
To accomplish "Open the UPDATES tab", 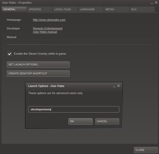I will [x=40, y=9].
